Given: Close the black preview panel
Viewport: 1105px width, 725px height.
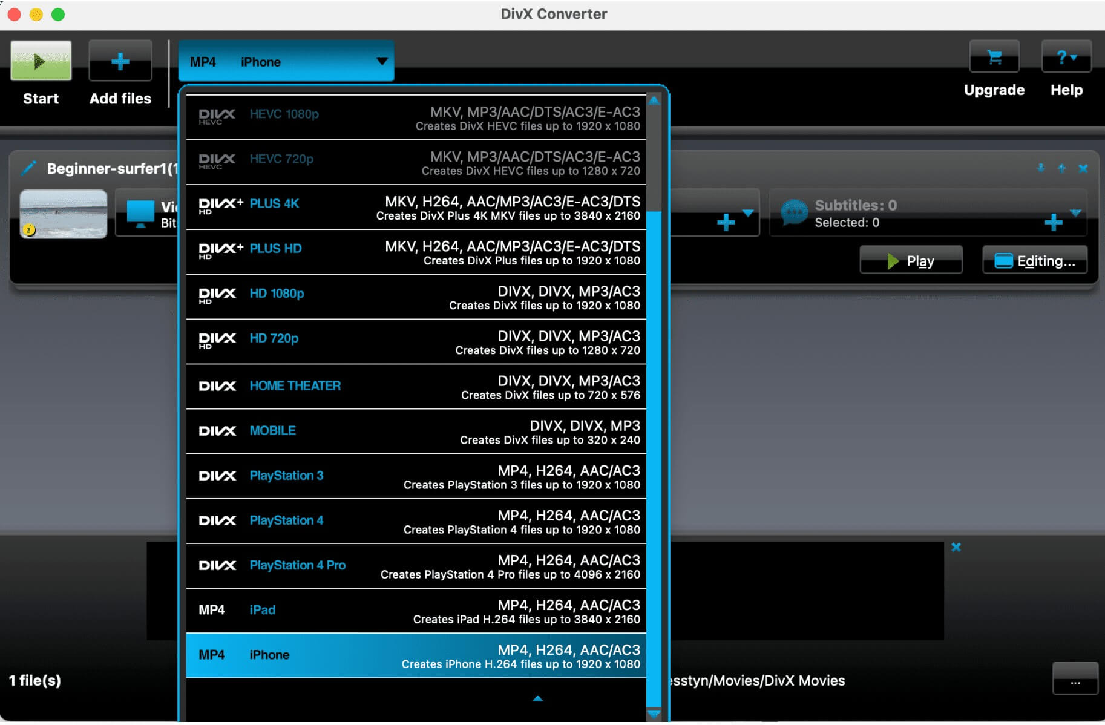Looking at the screenshot, I should [x=956, y=547].
